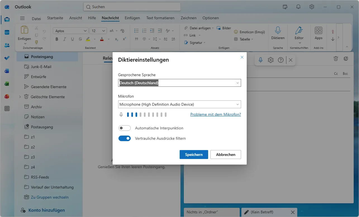Apply Bold formatting in ribbon
Viewport: 359px width, 217px height.
click(57, 39)
